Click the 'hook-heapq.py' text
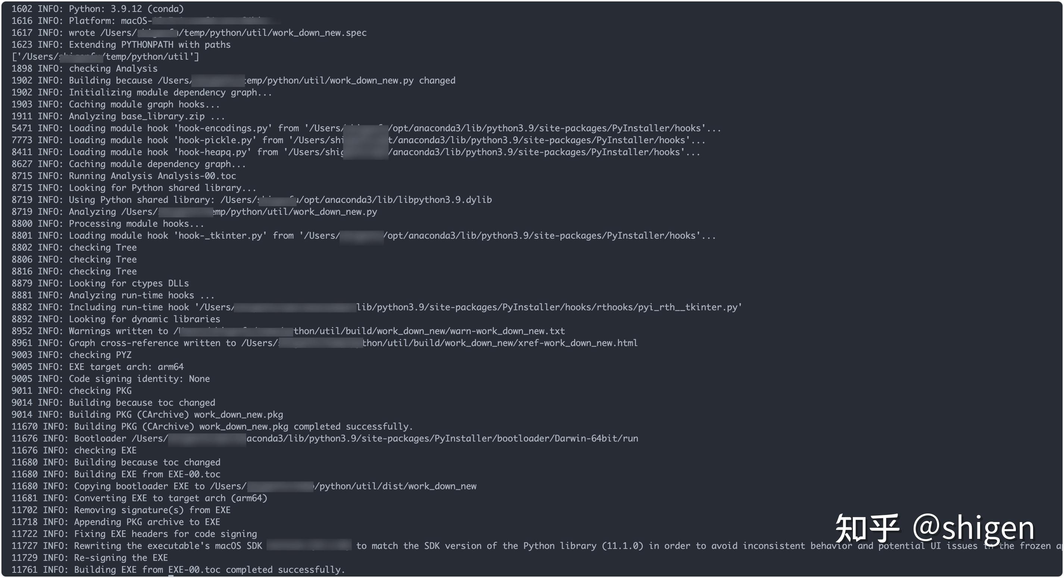This screenshot has height=578, width=1064. coord(212,153)
